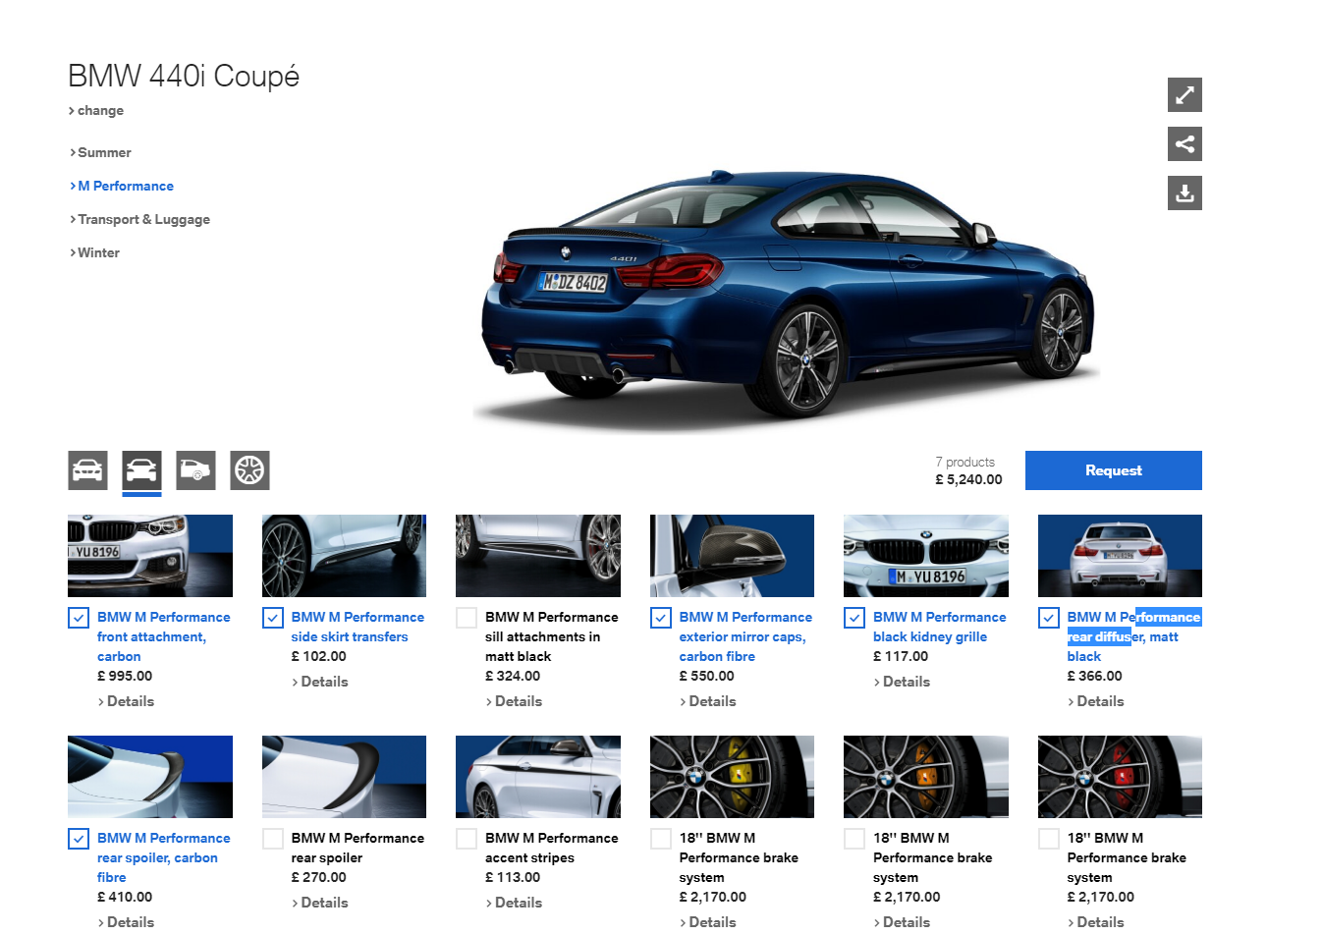
Task: Expand Details for rear spoiler, carbon fibre
Action: coord(126,922)
